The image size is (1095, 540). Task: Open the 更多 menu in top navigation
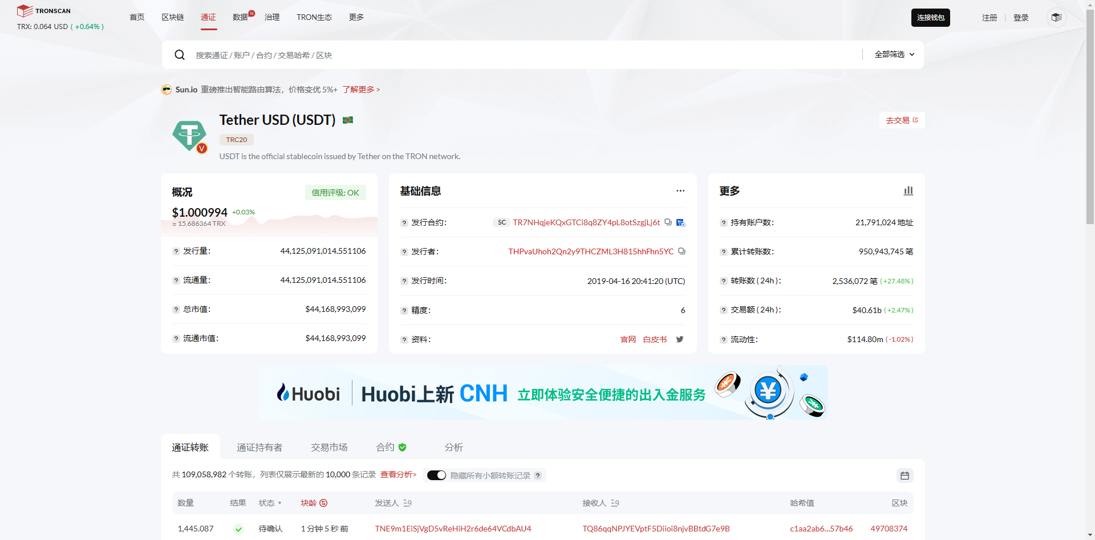point(356,17)
